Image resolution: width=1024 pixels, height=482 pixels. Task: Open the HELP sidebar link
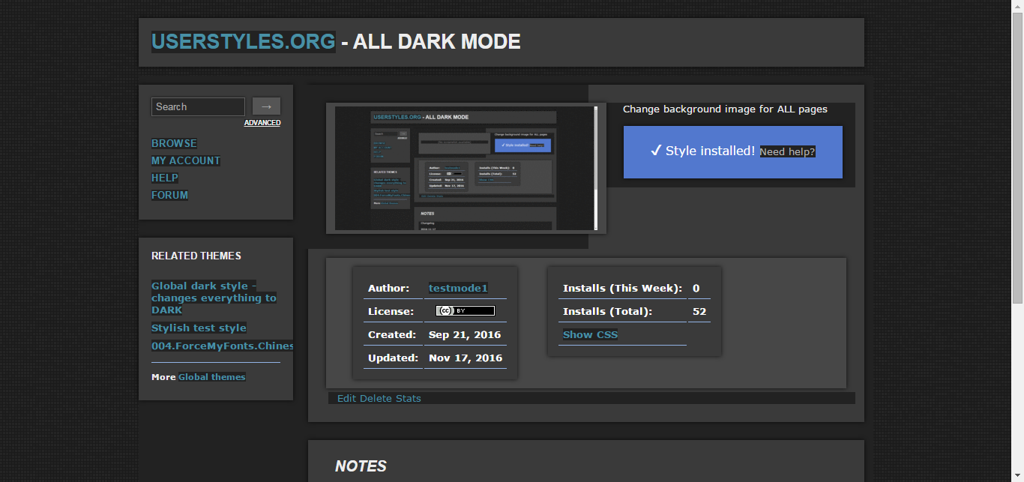[165, 178]
